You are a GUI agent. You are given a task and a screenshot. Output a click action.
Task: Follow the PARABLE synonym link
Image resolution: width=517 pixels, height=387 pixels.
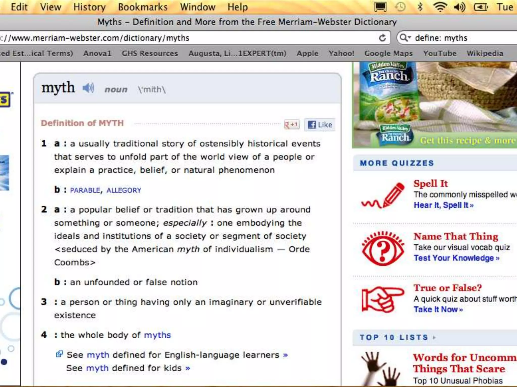85,190
